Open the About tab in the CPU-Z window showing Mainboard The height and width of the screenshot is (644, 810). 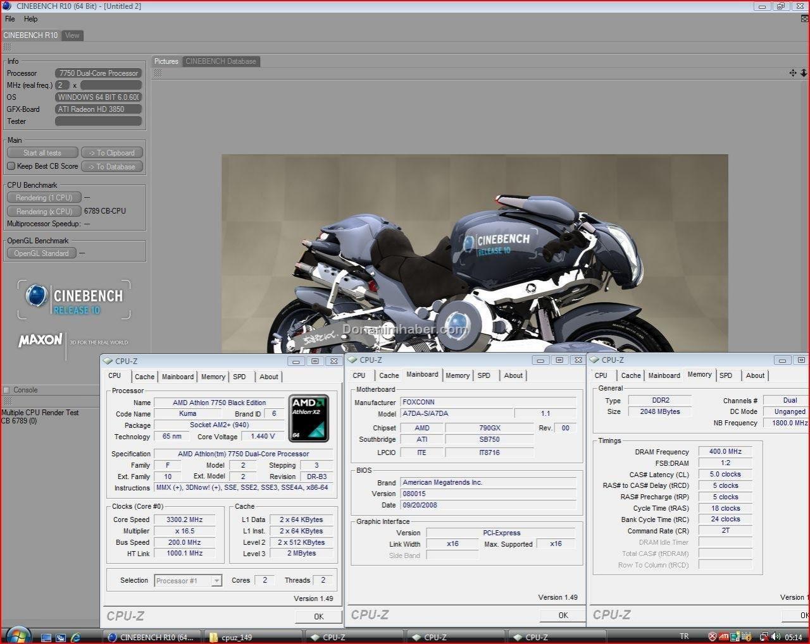[513, 375]
